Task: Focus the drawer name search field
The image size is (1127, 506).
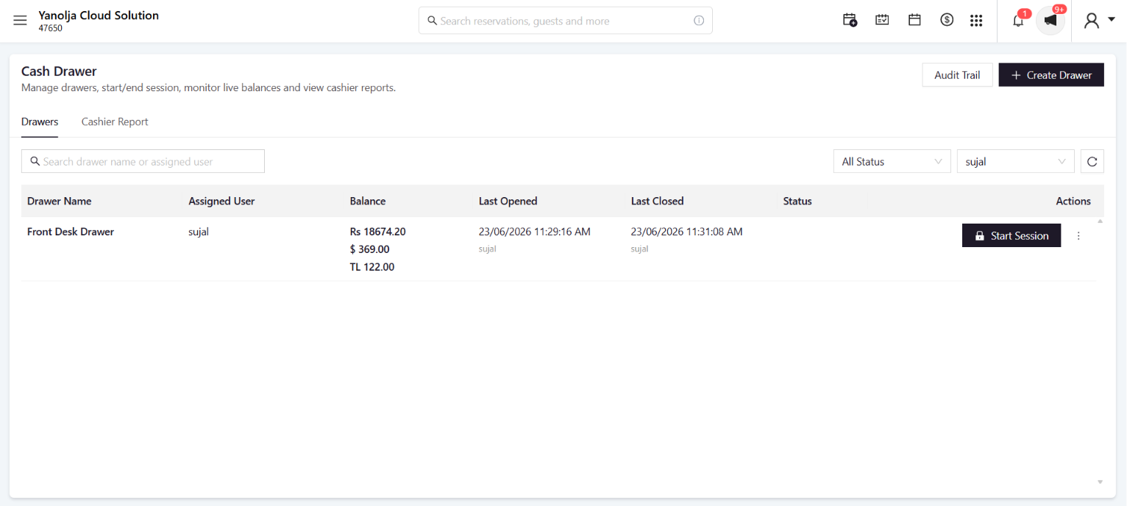Action: [x=143, y=161]
